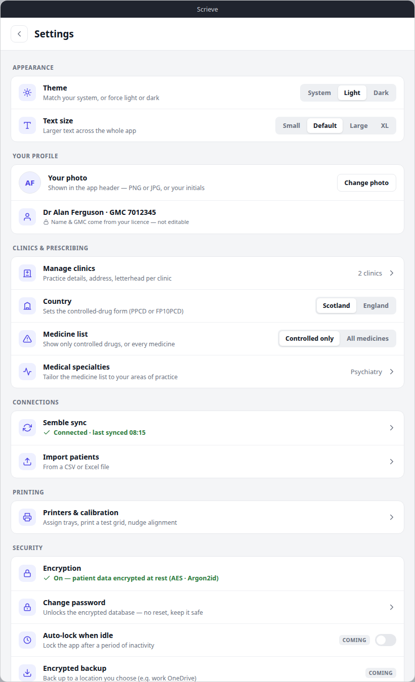Click the 'Medical specialties' title
The height and width of the screenshot is (682, 415).
76,367
